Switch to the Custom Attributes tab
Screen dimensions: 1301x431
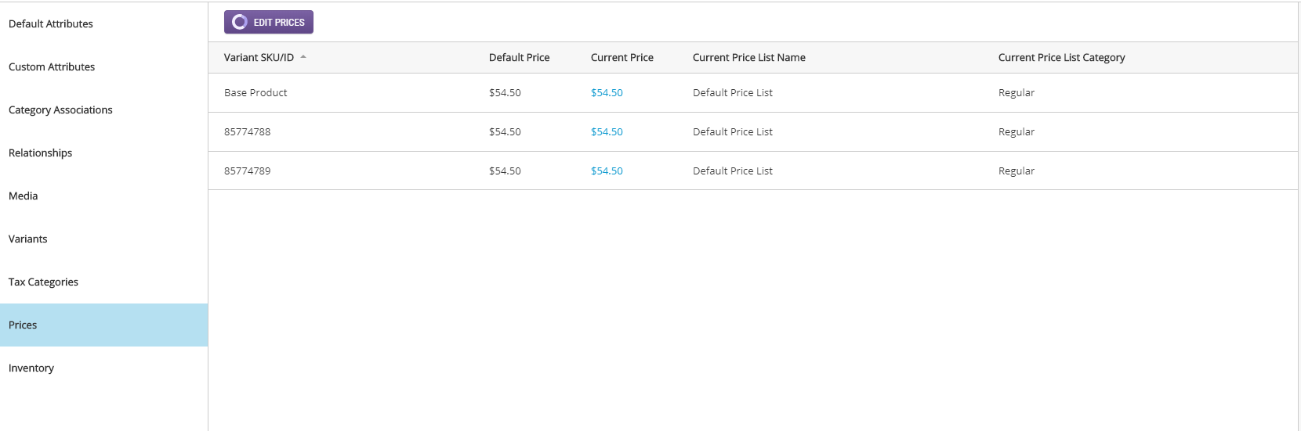tap(52, 67)
